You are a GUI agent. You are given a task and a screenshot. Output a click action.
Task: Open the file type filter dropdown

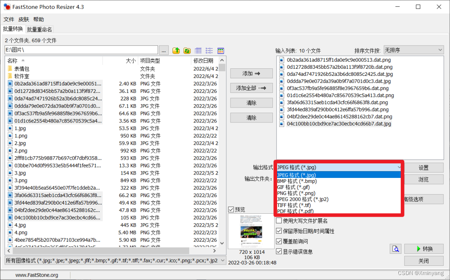222,260
